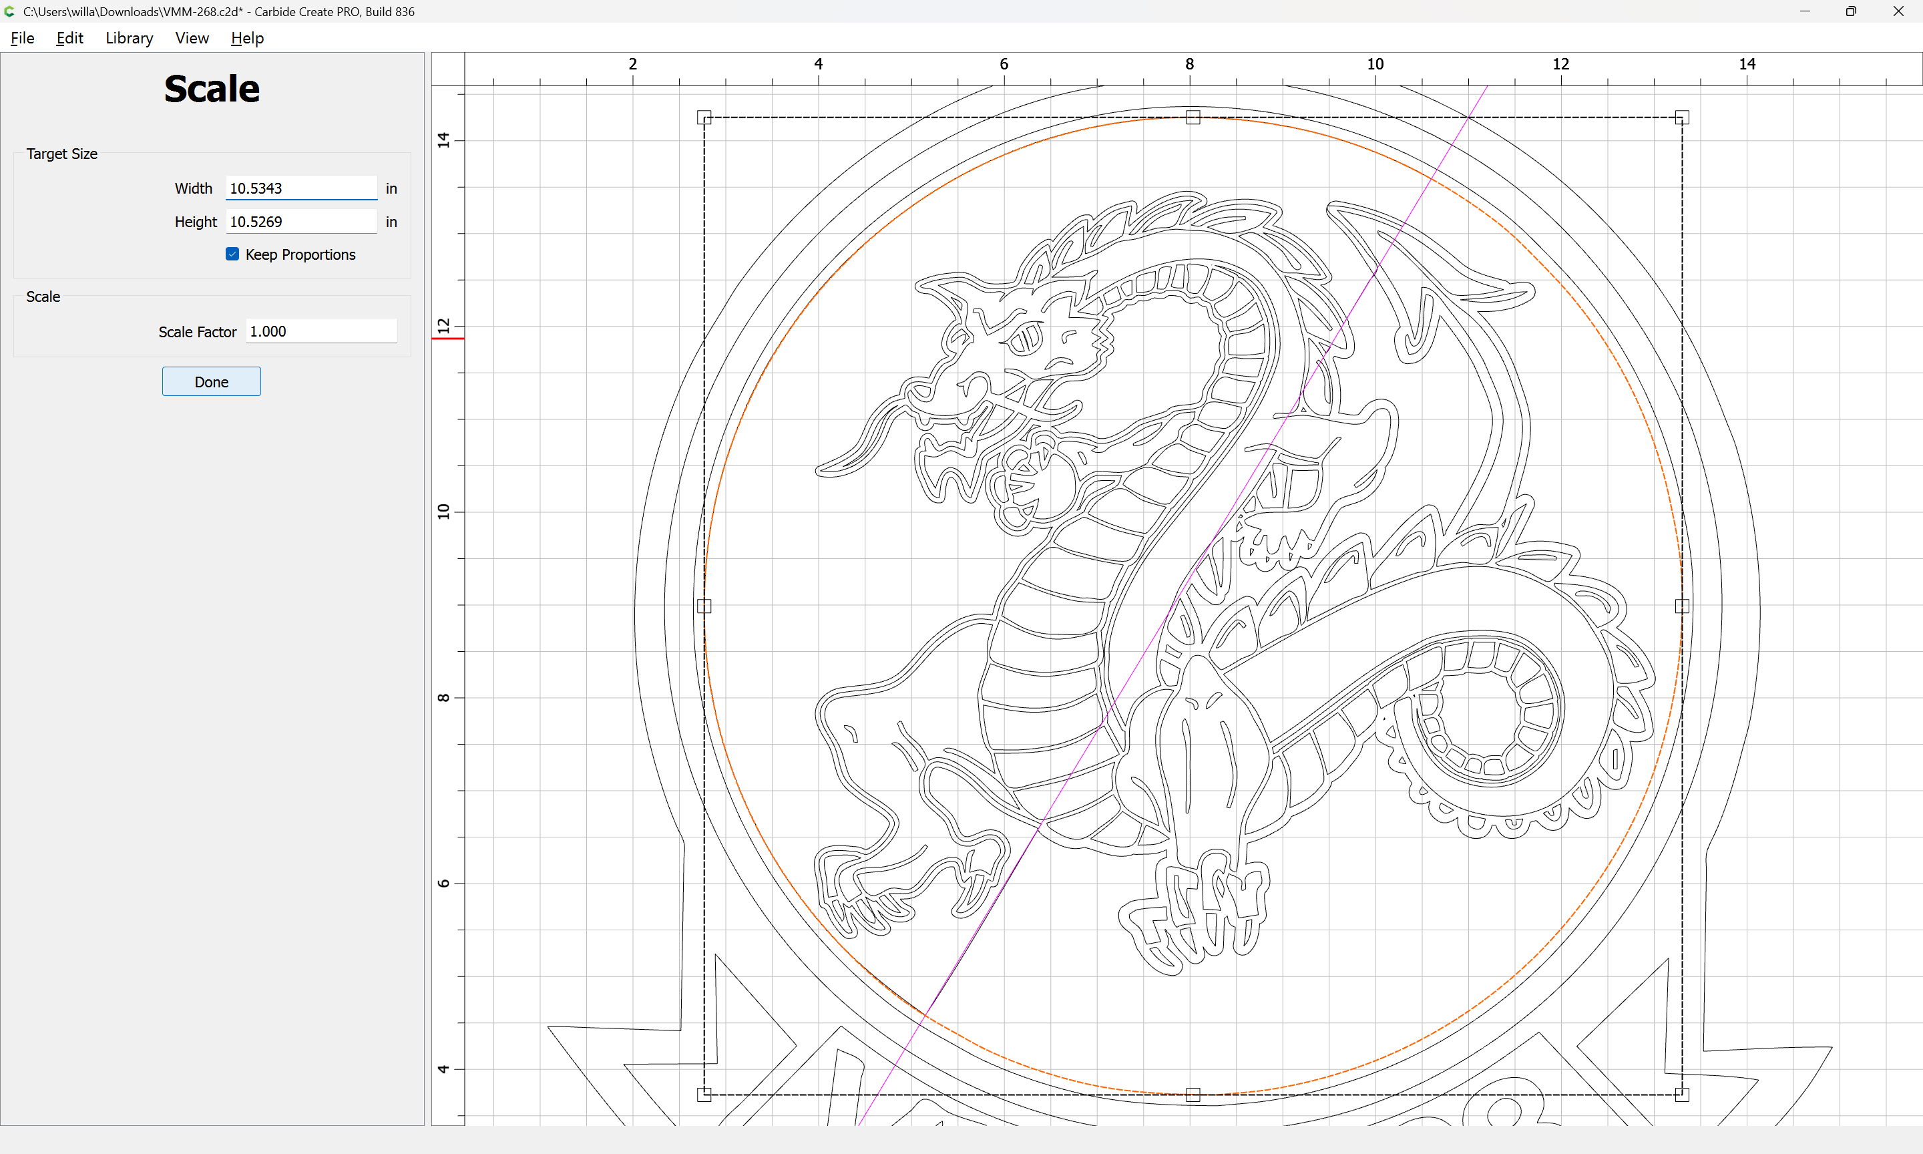Screen dimensions: 1923x1154
Task: Open the View menu
Action: tap(191, 38)
